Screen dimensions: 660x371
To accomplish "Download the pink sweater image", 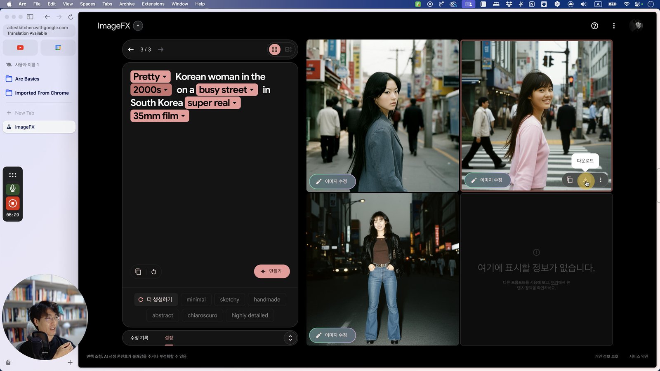I will (x=585, y=180).
